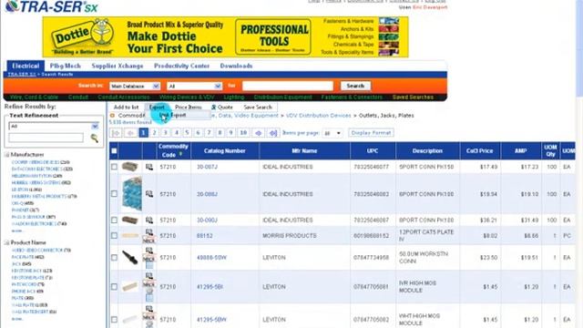Go to next results page arrow
The width and height of the screenshot is (583, 328).
click(259, 133)
